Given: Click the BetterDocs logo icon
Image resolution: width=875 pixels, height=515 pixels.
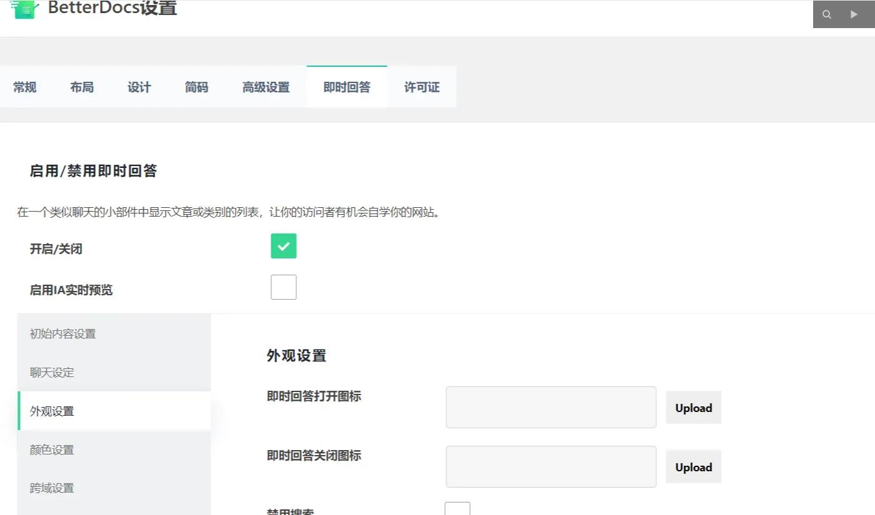Looking at the screenshot, I should tap(25, 9).
